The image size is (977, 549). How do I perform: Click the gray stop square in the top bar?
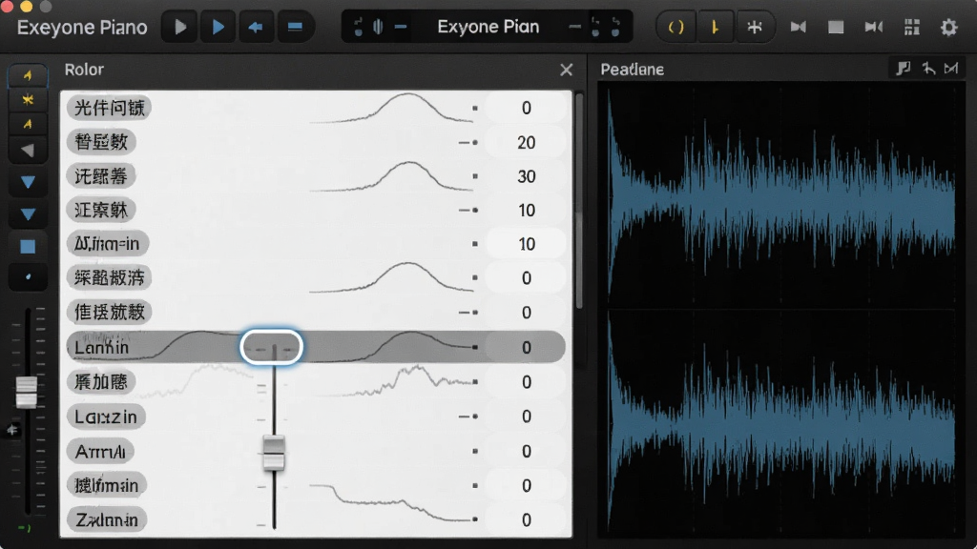836,28
